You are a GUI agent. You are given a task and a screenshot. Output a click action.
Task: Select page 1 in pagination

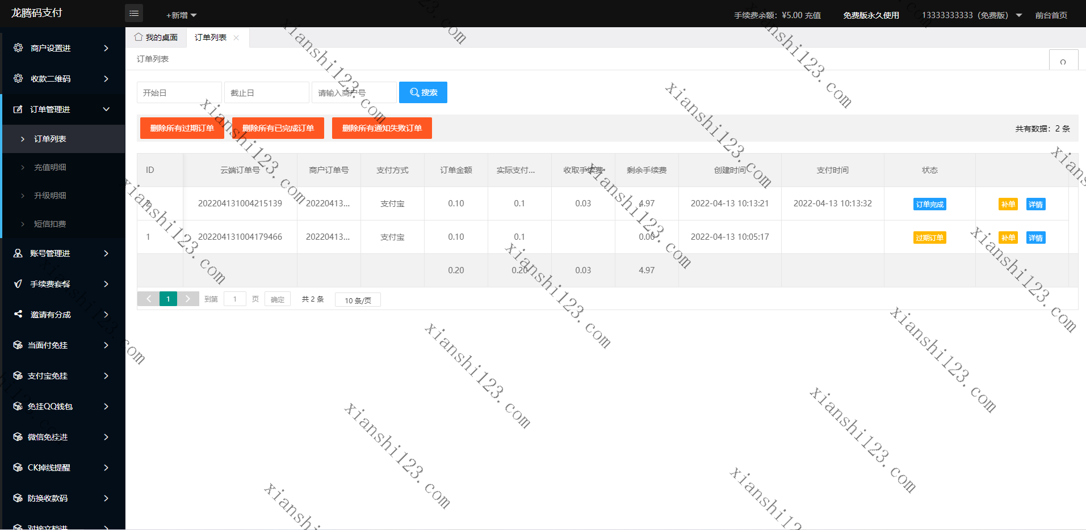168,299
